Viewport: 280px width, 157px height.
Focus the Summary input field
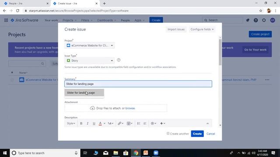point(138,84)
